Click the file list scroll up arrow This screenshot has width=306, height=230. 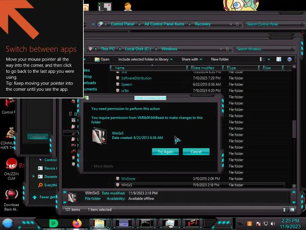point(294,67)
